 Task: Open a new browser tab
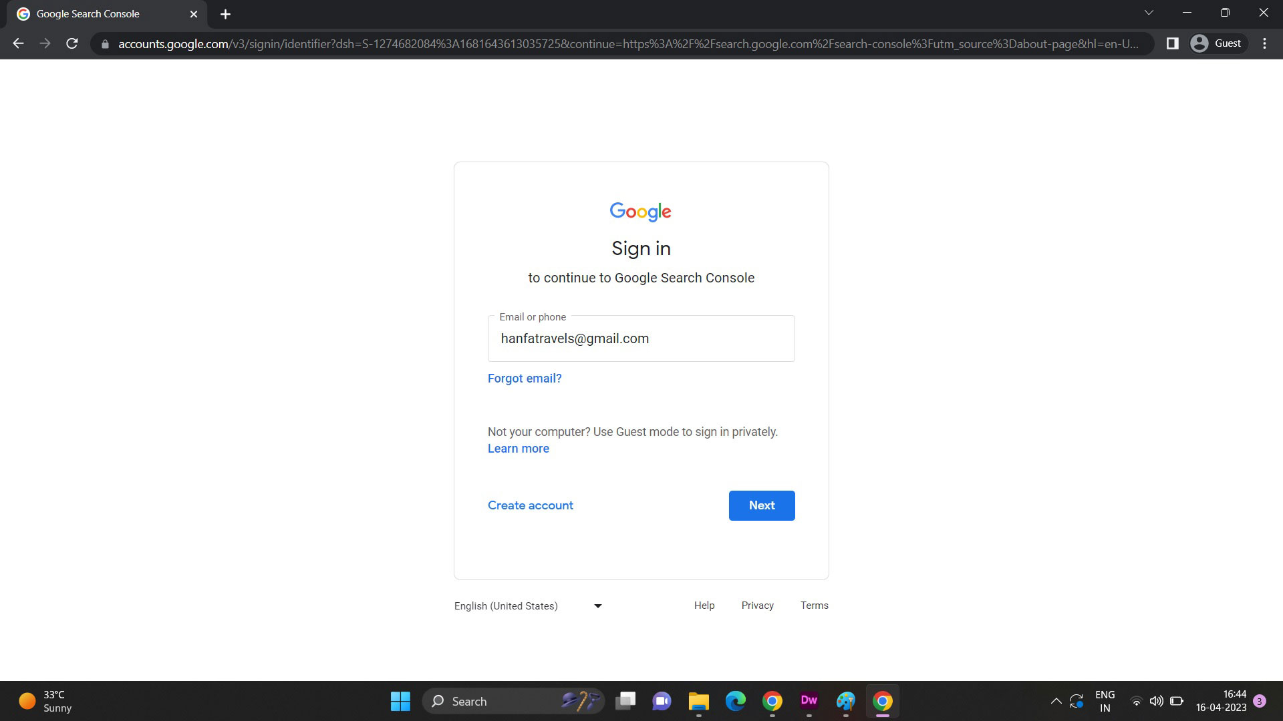coord(225,14)
